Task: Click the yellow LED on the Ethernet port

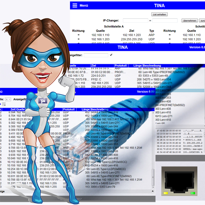Action: click(x=166, y=193)
